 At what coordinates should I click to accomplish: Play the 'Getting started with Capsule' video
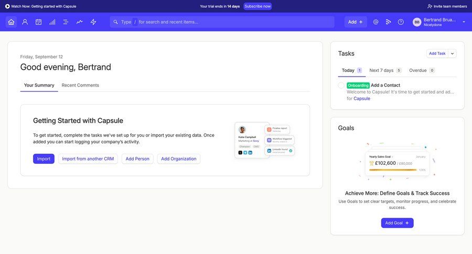tap(7, 6)
